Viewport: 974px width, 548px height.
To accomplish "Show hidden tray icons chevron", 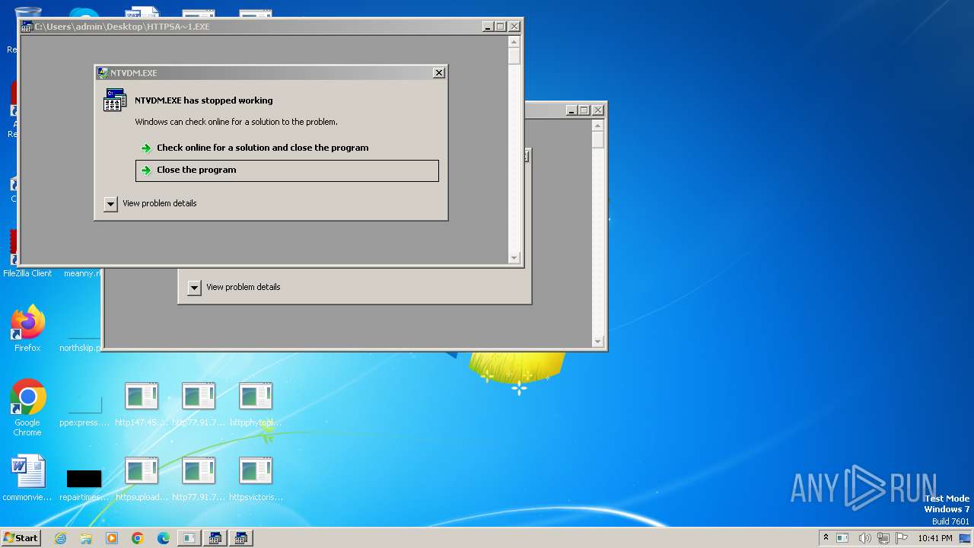I will click(x=826, y=538).
